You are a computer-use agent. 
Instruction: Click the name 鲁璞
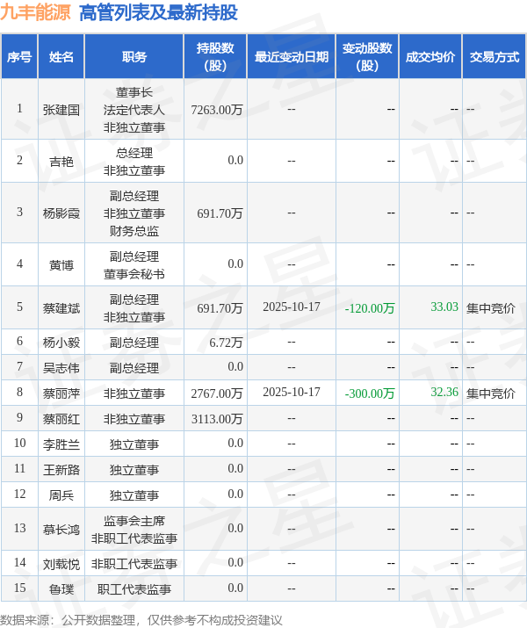(x=61, y=589)
